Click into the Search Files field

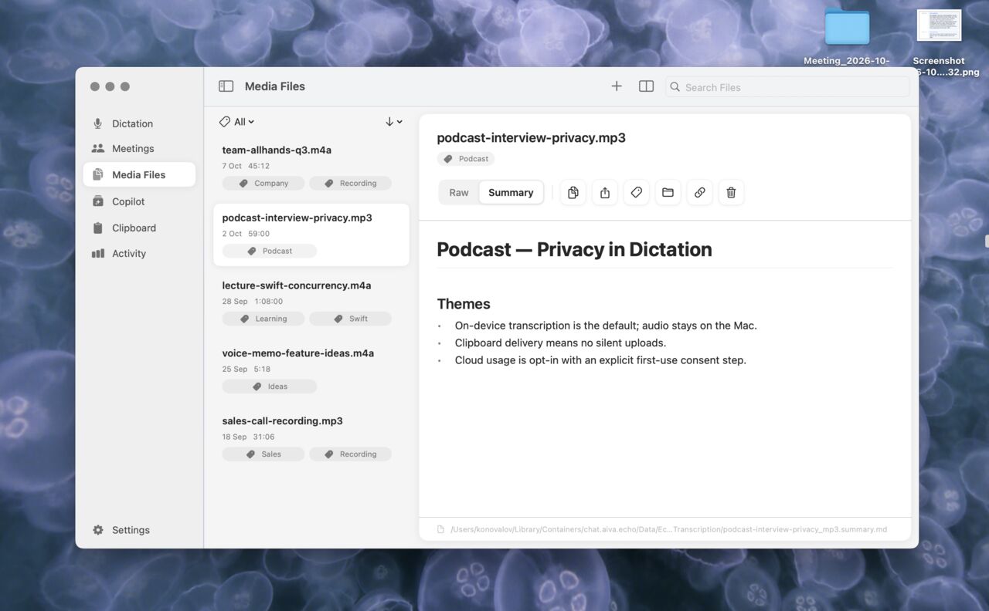coord(787,87)
